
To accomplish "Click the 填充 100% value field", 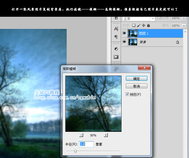I will pos(176,26).
